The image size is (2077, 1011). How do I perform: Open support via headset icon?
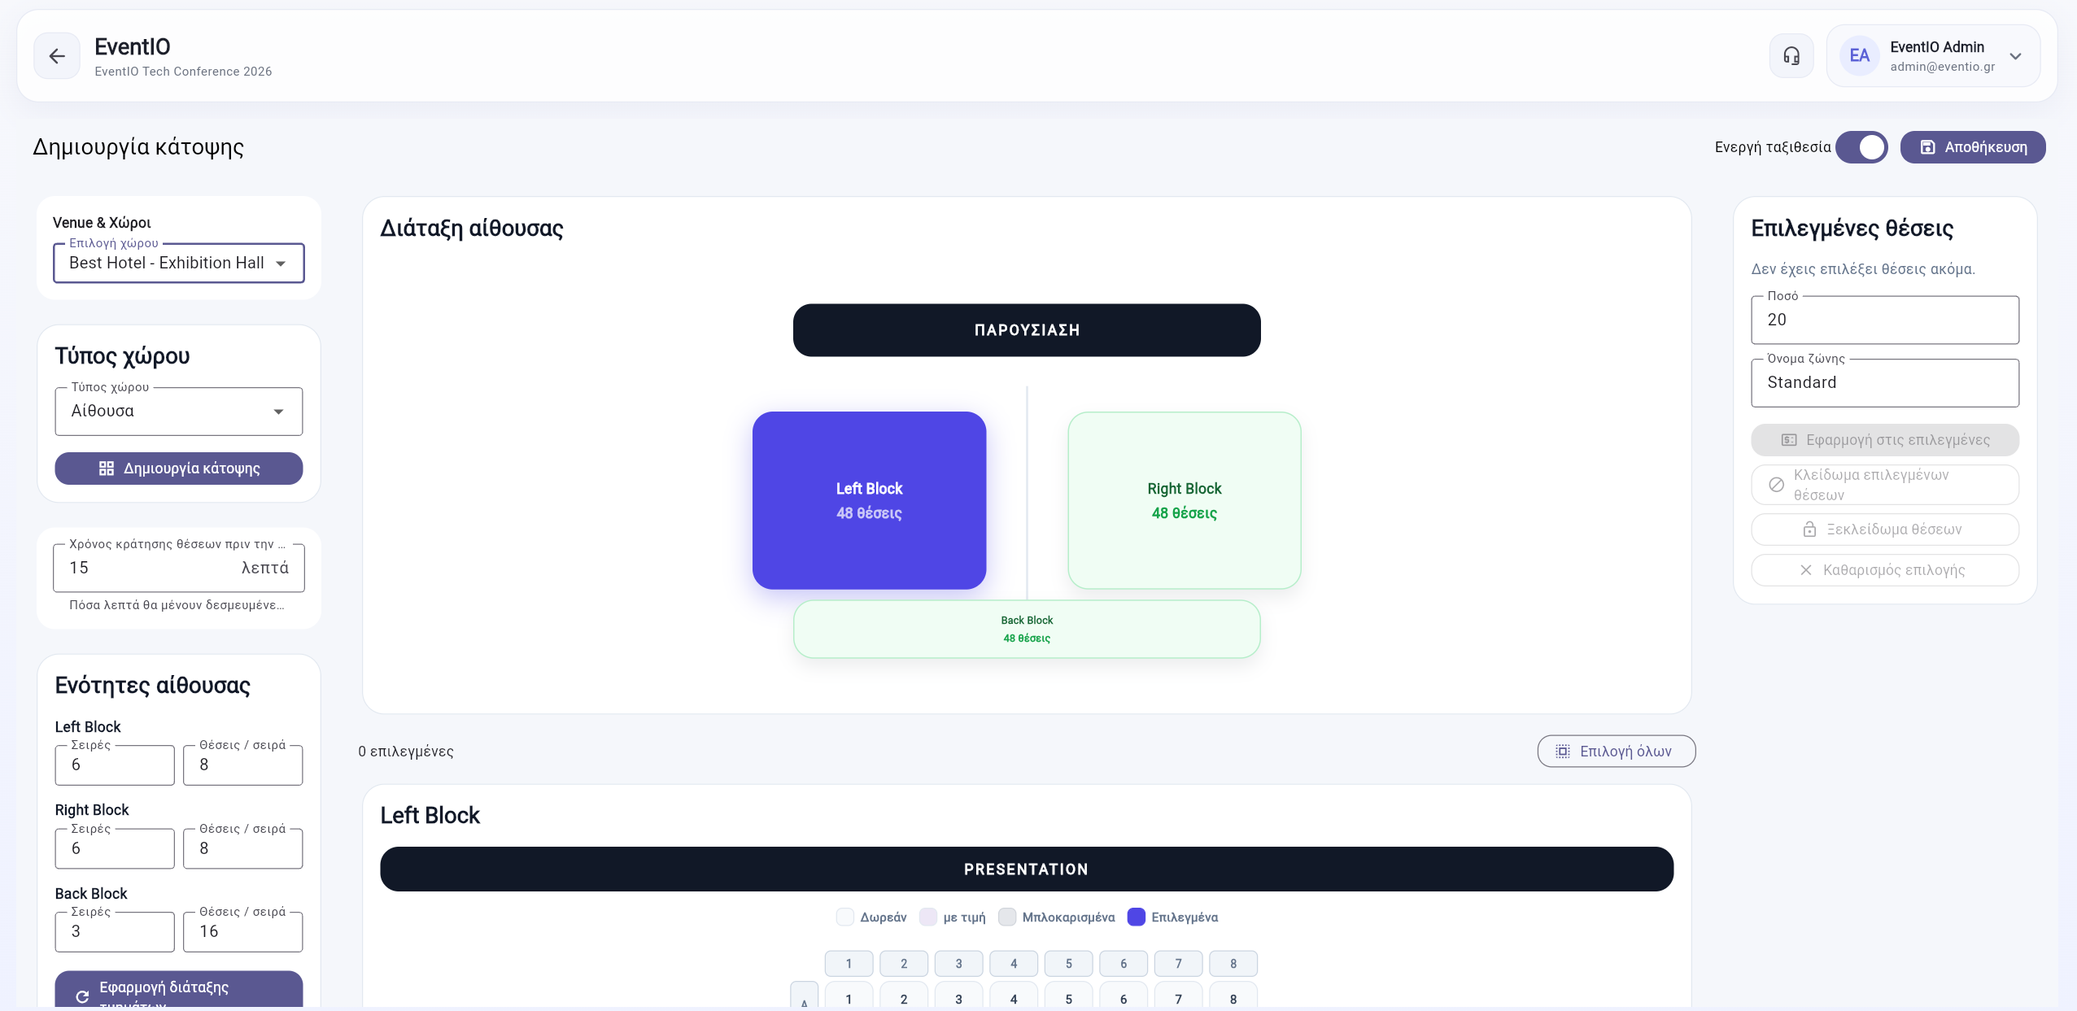[x=1791, y=56]
